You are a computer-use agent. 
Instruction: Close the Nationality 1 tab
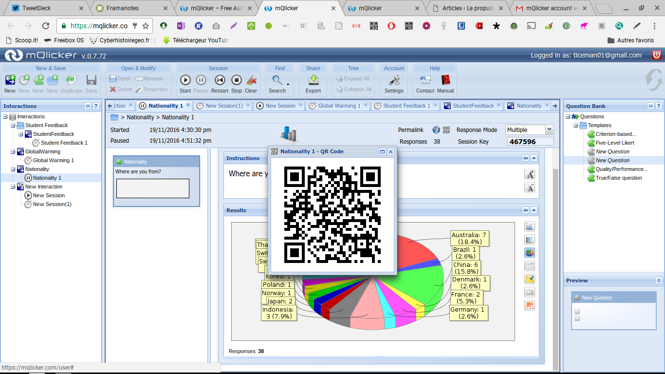click(188, 105)
